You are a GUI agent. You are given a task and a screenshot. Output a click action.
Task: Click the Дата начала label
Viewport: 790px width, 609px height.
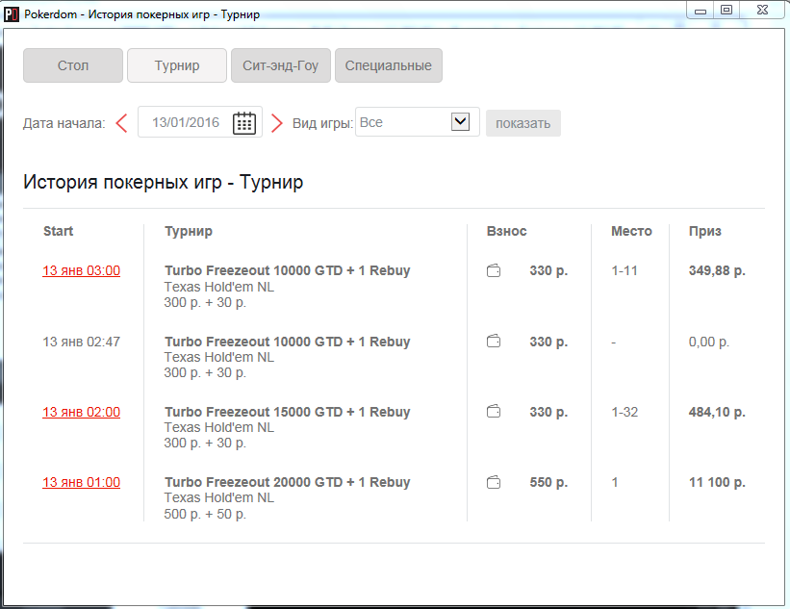pyautogui.click(x=64, y=123)
